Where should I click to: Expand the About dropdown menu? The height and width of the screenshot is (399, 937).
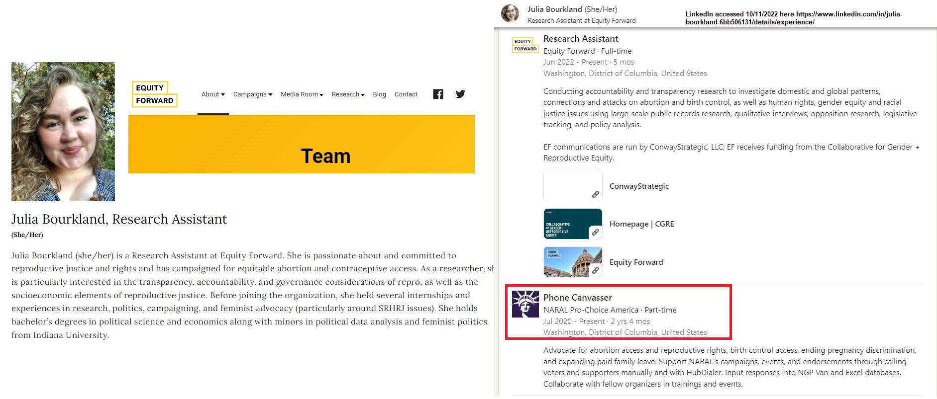(x=213, y=94)
